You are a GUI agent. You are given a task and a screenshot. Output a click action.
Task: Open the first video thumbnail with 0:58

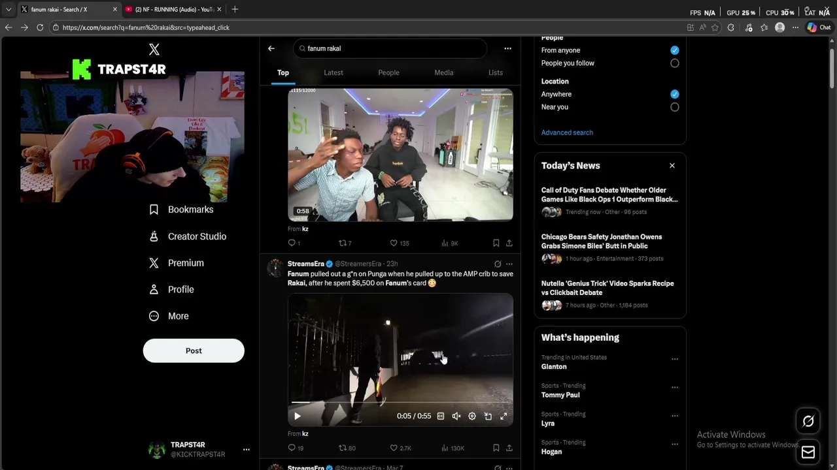[400, 155]
